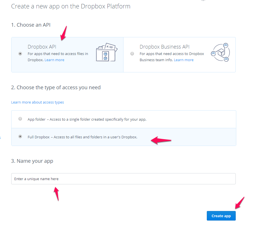Click the app name input field
Image resolution: width=275 pixels, height=227 pixels.
click(123, 179)
